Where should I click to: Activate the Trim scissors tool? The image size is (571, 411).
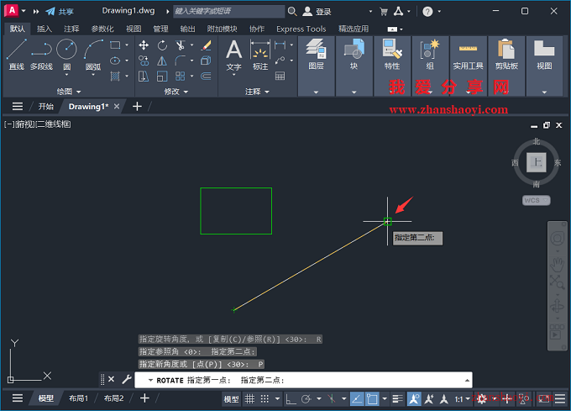181,45
